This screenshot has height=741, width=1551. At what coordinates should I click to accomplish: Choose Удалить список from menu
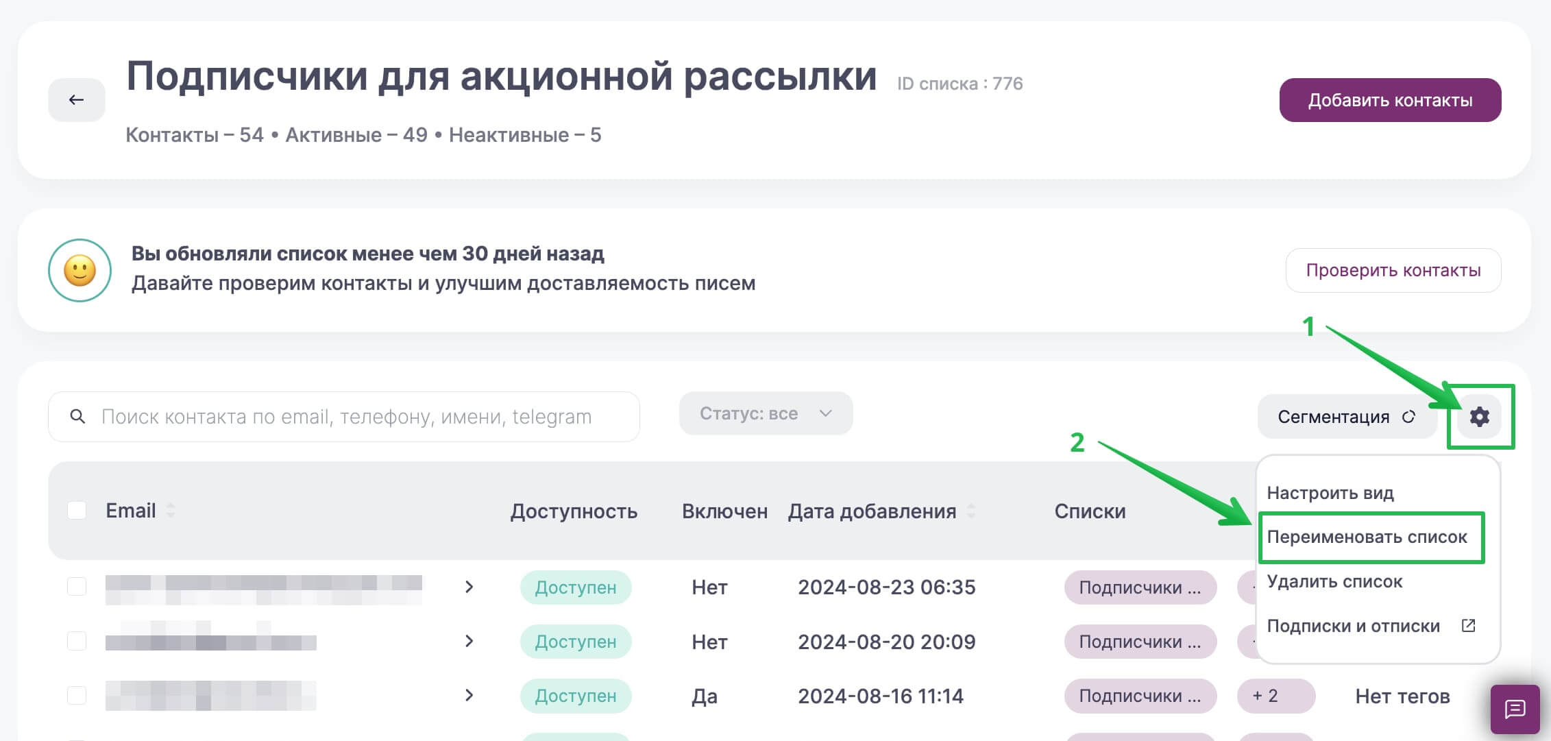[x=1334, y=581]
